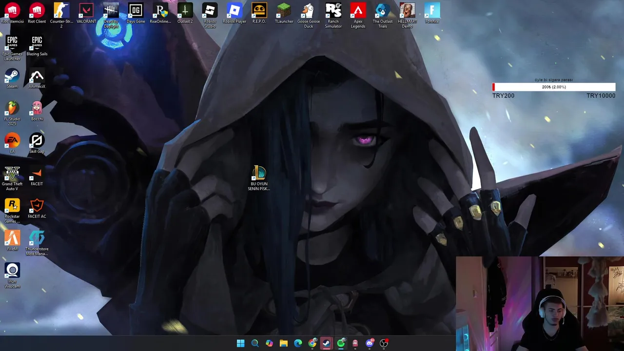The image size is (624, 351).
Task: Select the VALORANT desktop shortcut
Action: coord(86,13)
